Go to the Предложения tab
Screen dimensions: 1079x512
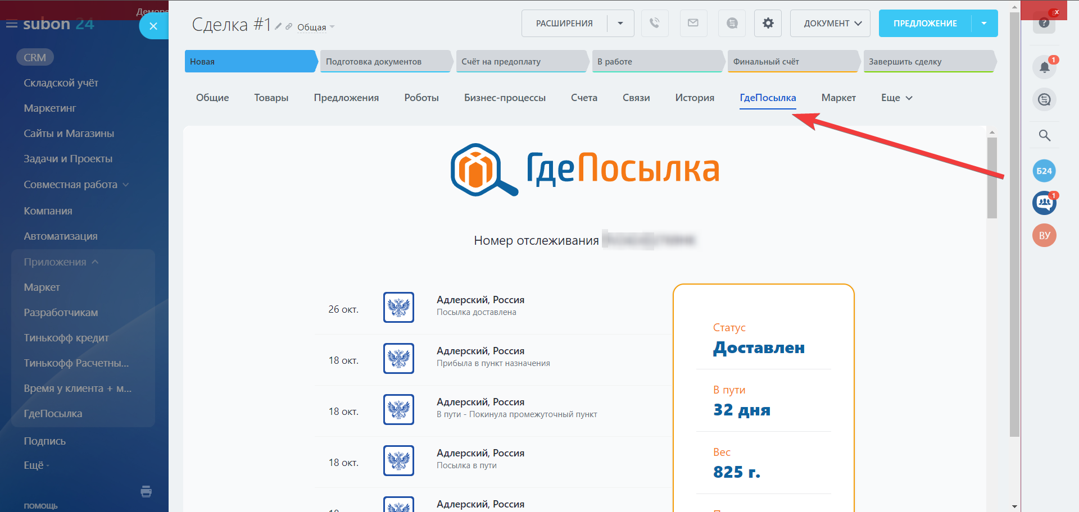[346, 98]
